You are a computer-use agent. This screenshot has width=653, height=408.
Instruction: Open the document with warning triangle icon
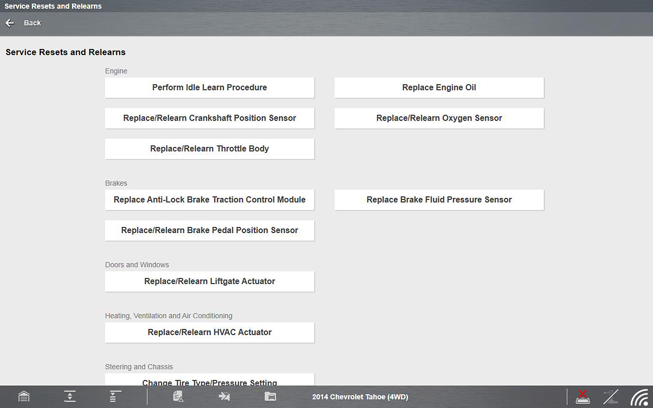tap(178, 397)
